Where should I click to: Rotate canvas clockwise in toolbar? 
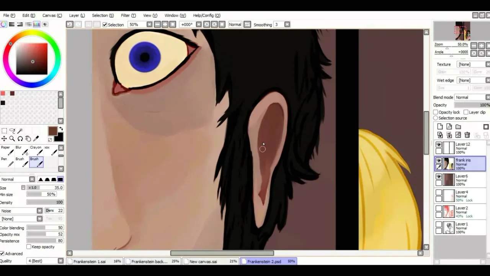[214, 25]
